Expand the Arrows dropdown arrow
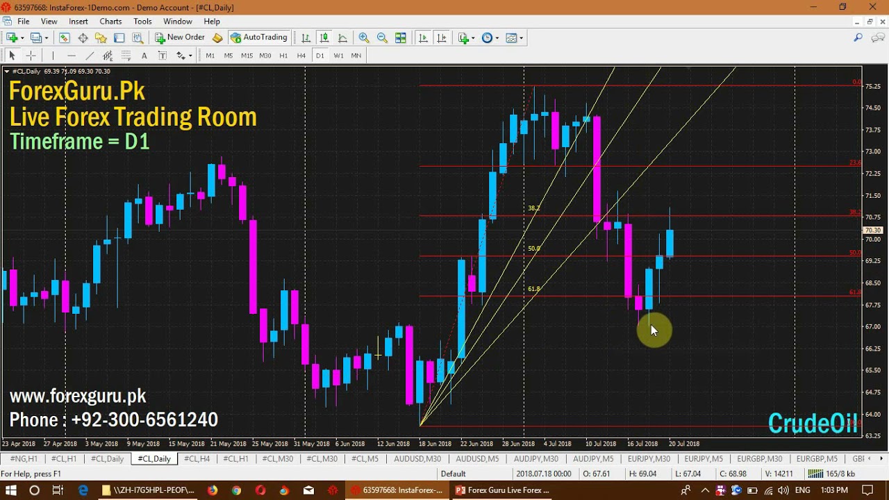 (190, 56)
